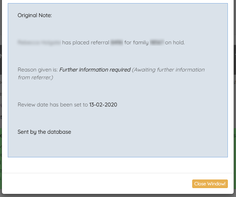The image size is (236, 197).
Task: Click the words "has placed referral"
Action: [86, 42]
